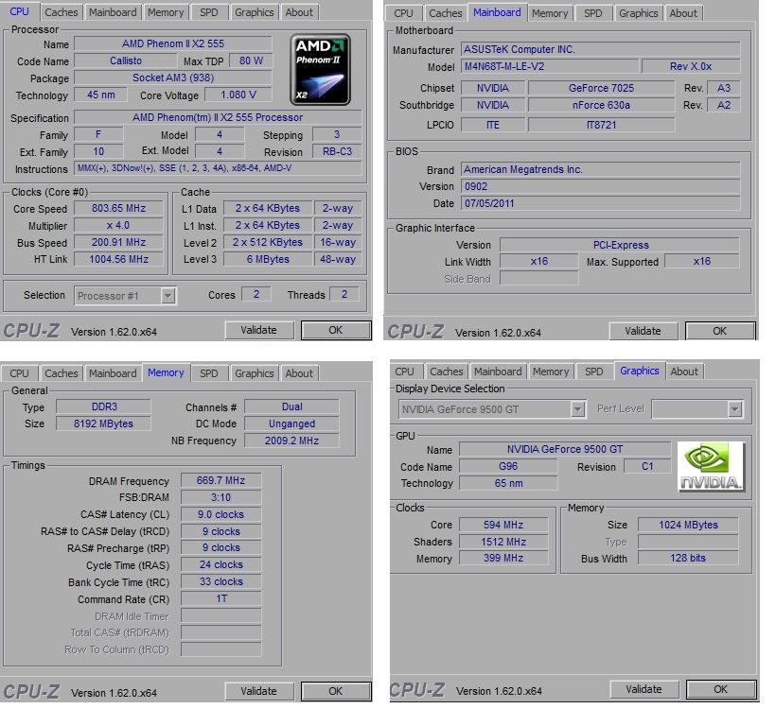776x726 pixels.
Task: Click the Code Name value 'Callisto'
Action: 126,60
